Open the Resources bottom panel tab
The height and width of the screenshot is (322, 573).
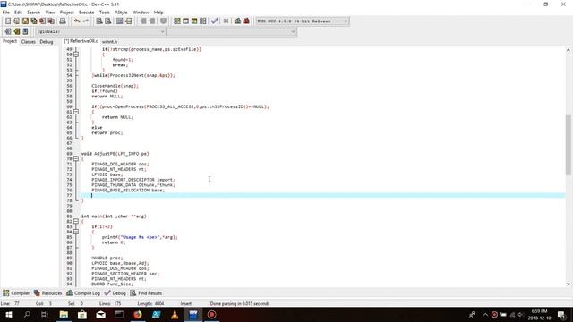48,293
